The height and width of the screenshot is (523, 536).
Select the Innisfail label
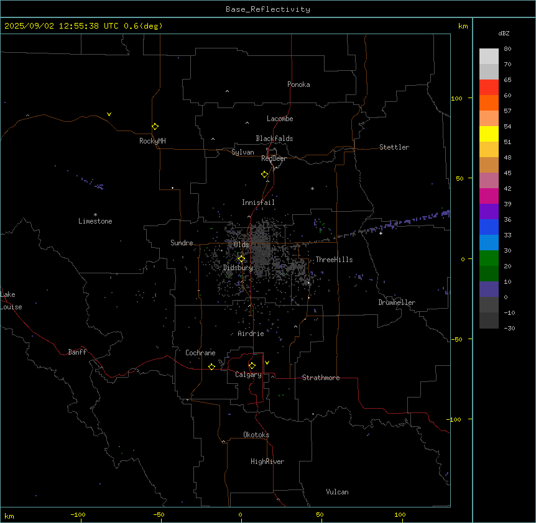(259, 202)
